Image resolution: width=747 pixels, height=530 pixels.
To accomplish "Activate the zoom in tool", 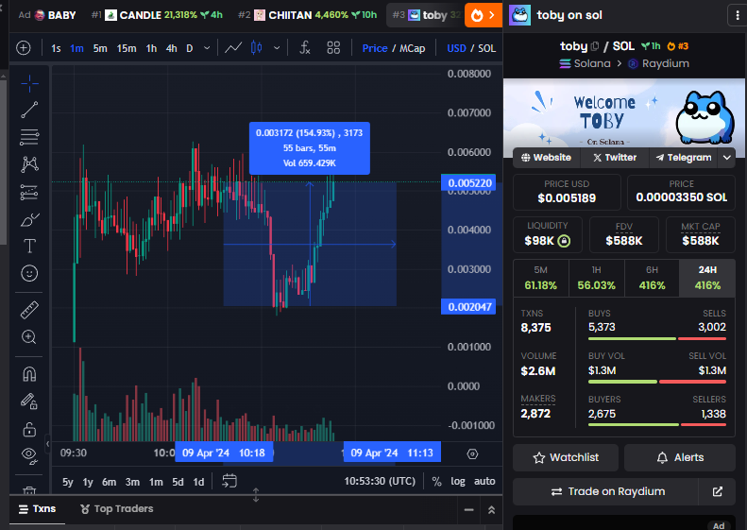I will coord(29,337).
